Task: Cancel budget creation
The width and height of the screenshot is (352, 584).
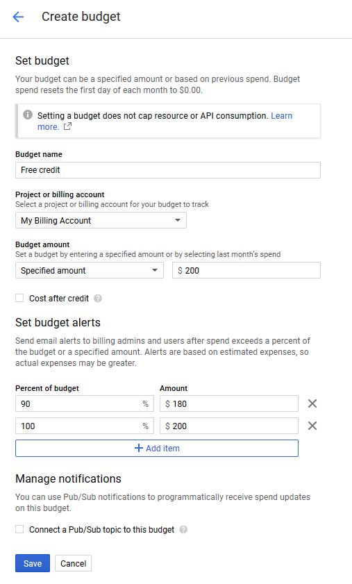Action: pos(73,563)
